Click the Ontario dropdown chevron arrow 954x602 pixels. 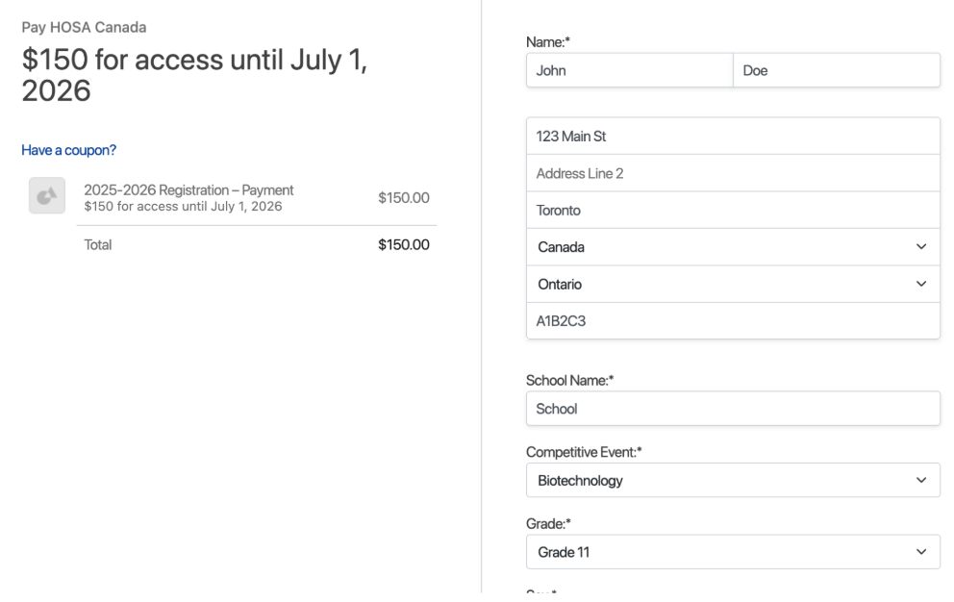point(921,284)
